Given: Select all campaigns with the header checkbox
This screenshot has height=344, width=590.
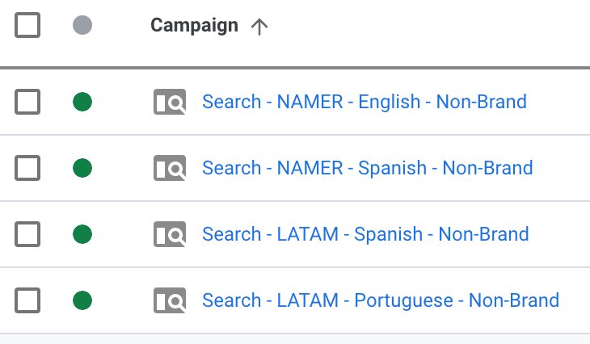Looking at the screenshot, I should (27, 25).
